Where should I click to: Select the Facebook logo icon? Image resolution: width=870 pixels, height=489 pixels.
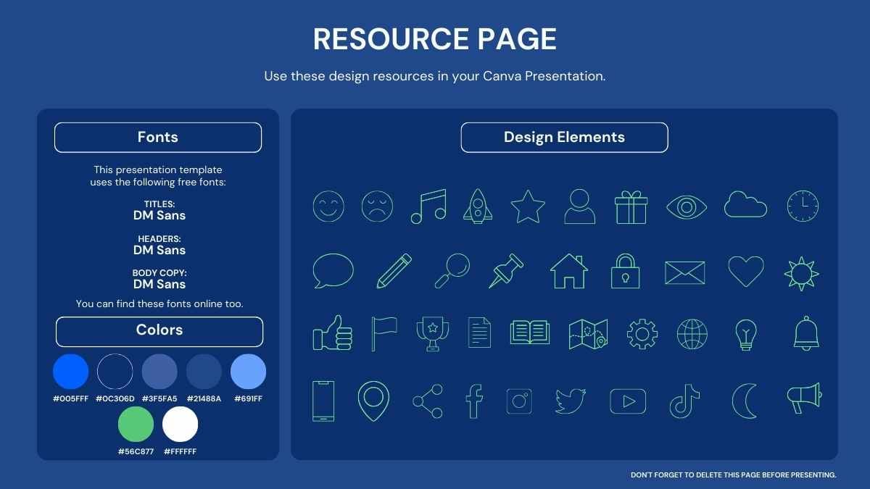[x=474, y=401]
